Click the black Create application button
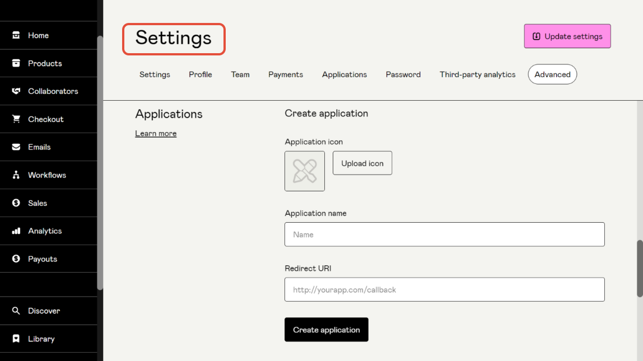The width and height of the screenshot is (643, 361). pyautogui.click(x=326, y=330)
